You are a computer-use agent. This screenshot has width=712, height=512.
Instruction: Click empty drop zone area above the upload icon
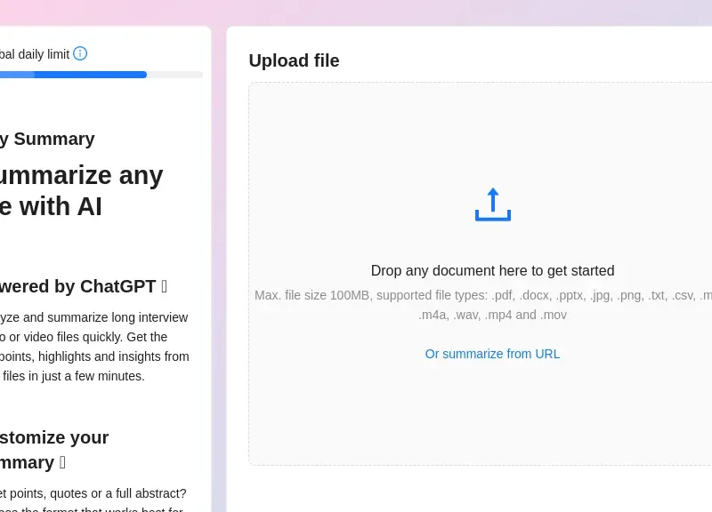click(492, 129)
